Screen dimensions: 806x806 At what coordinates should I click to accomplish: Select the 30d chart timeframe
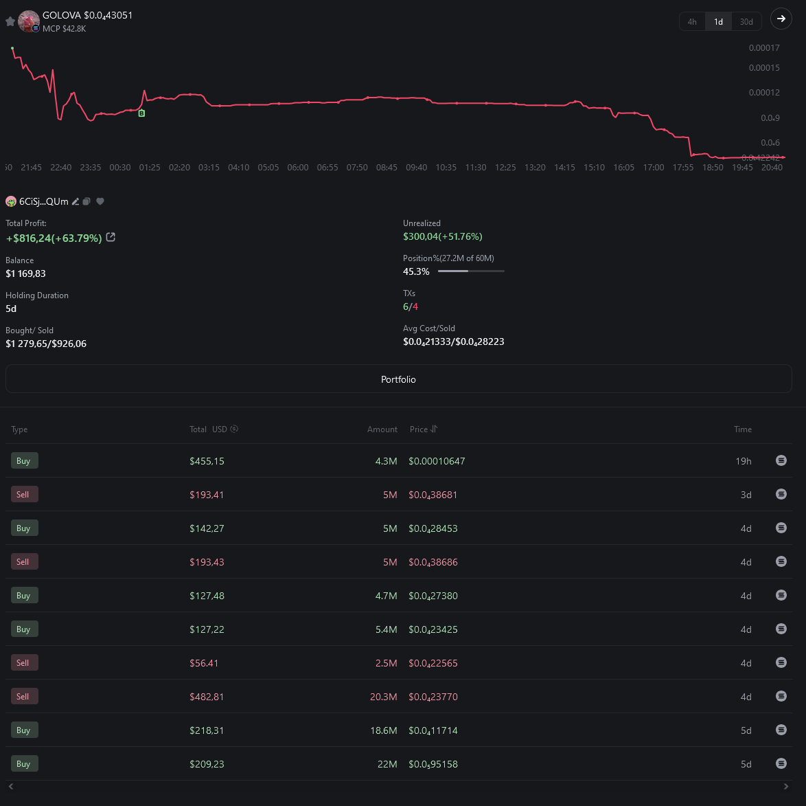[x=746, y=21]
